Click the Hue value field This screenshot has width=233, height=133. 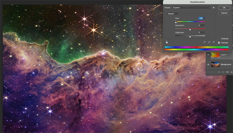(202, 18)
